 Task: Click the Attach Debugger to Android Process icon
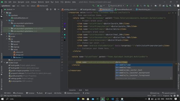point(148,6)
